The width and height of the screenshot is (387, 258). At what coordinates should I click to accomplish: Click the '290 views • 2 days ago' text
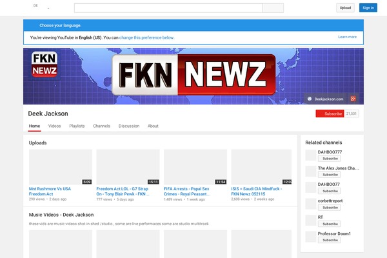(x=48, y=199)
